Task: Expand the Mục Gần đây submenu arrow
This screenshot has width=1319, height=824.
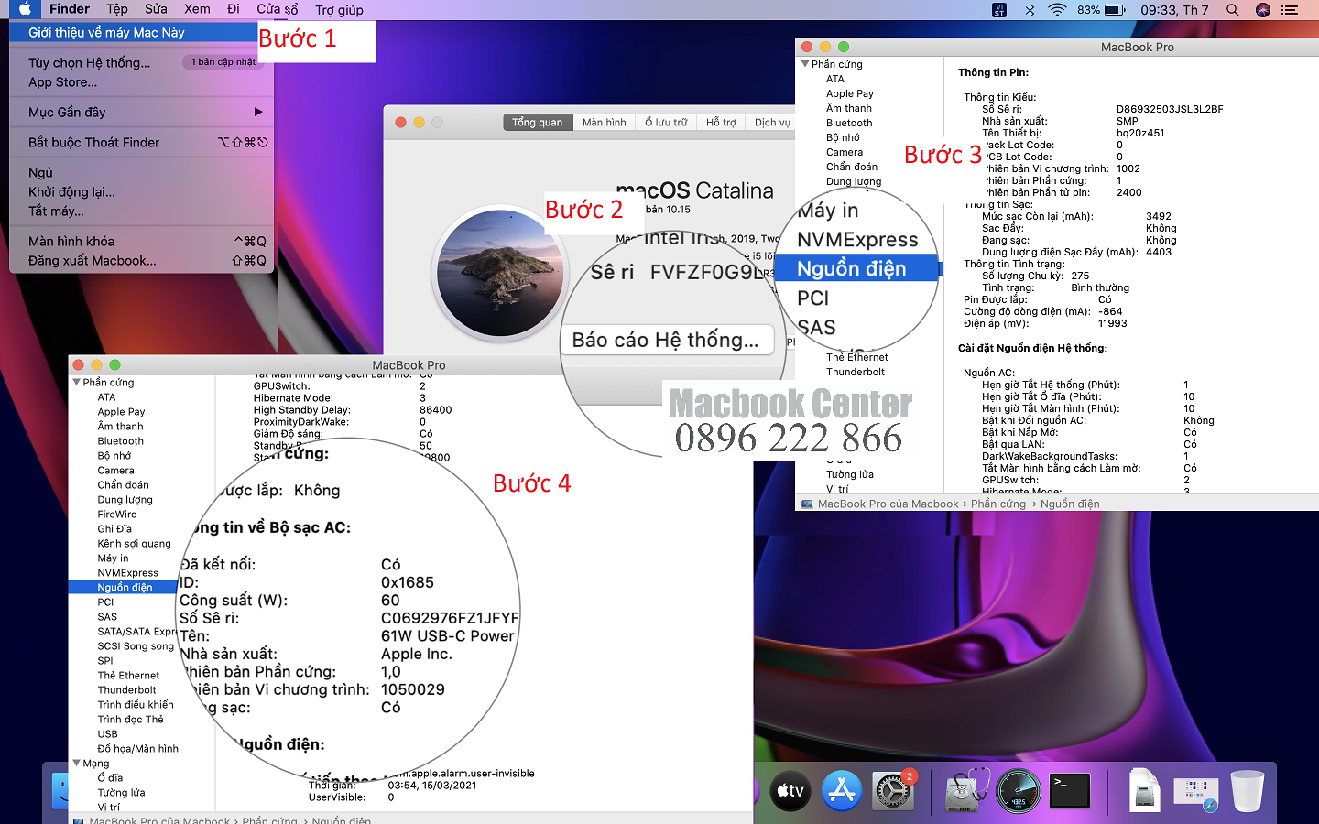Action: pos(258,112)
